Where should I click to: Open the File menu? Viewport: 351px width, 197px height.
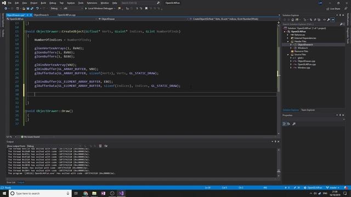click(10, 3)
